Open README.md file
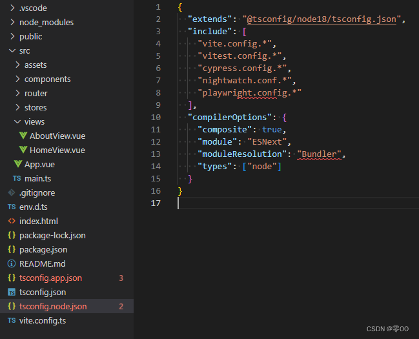Image resolution: width=419 pixels, height=339 pixels. pyautogui.click(x=42, y=264)
